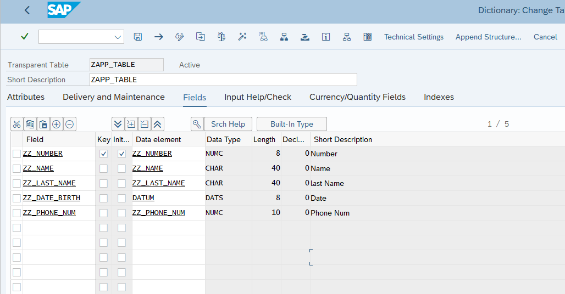Cut selected row with scissors icon
Image resolution: width=565 pixels, height=294 pixels.
tap(17, 125)
